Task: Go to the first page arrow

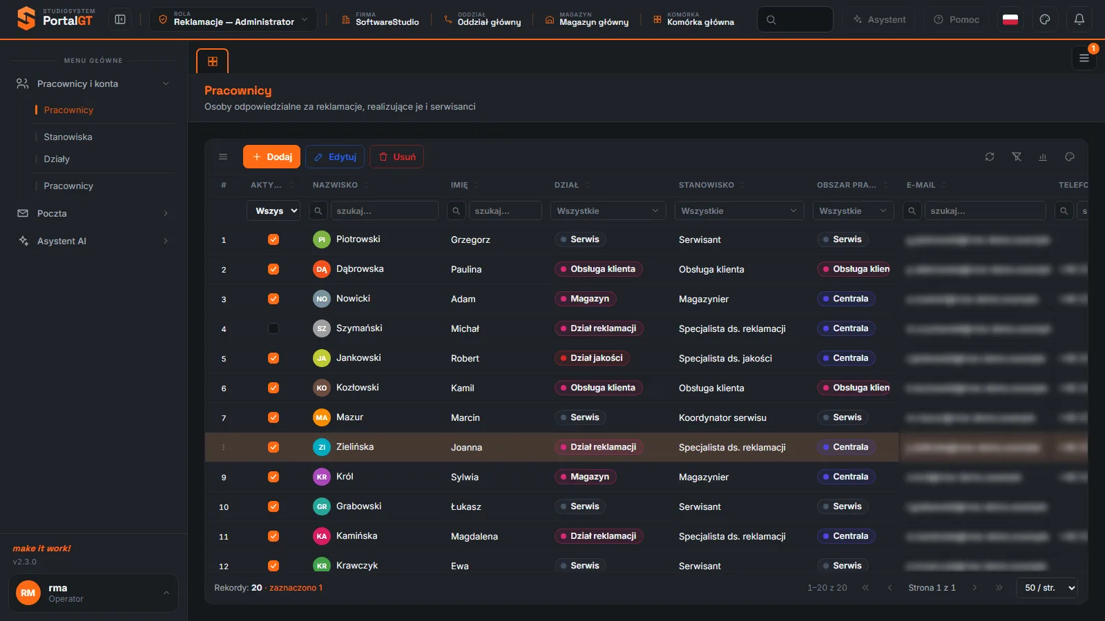Action: [x=865, y=588]
